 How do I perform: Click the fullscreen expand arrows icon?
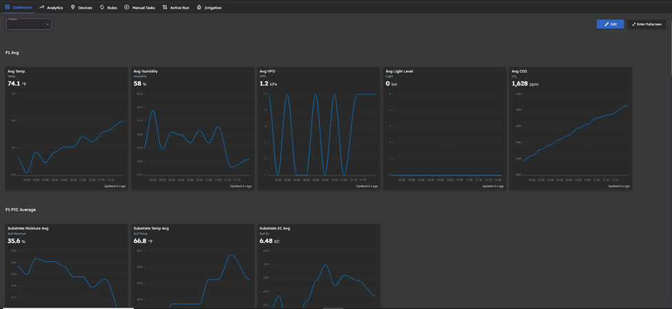pos(633,24)
